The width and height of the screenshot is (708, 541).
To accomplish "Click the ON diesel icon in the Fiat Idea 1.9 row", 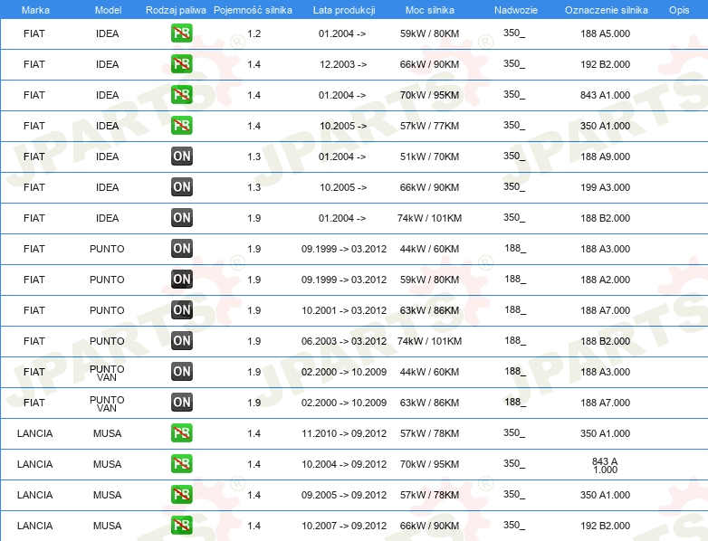I will click(181, 217).
